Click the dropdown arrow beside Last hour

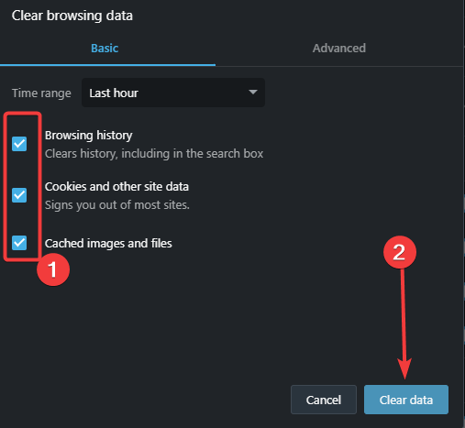(253, 92)
